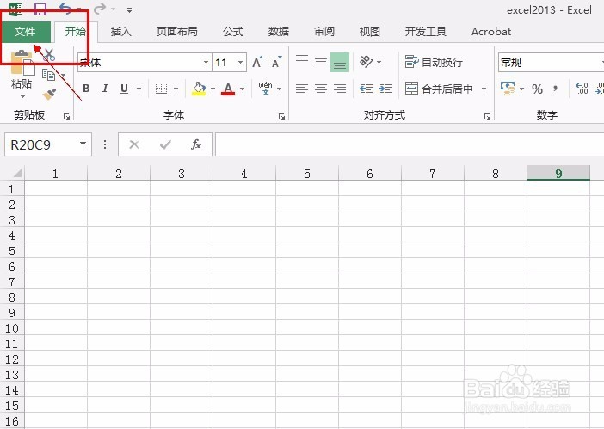Viewport: 604px width, 429px height.
Task: Open merge and center dropdown arrow
Action: [x=484, y=89]
